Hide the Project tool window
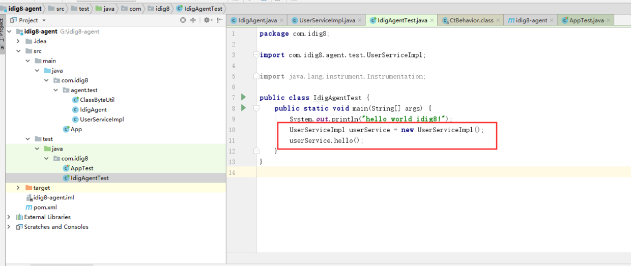 click(x=219, y=20)
